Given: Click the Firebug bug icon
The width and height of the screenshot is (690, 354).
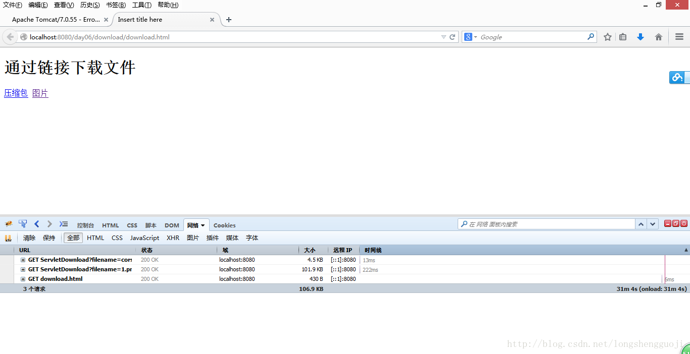Looking at the screenshot, I should click(x=9, y=224).
